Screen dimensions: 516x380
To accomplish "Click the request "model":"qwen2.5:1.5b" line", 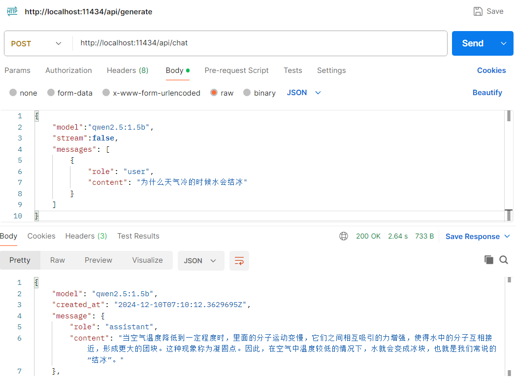I will pos(103,127).
